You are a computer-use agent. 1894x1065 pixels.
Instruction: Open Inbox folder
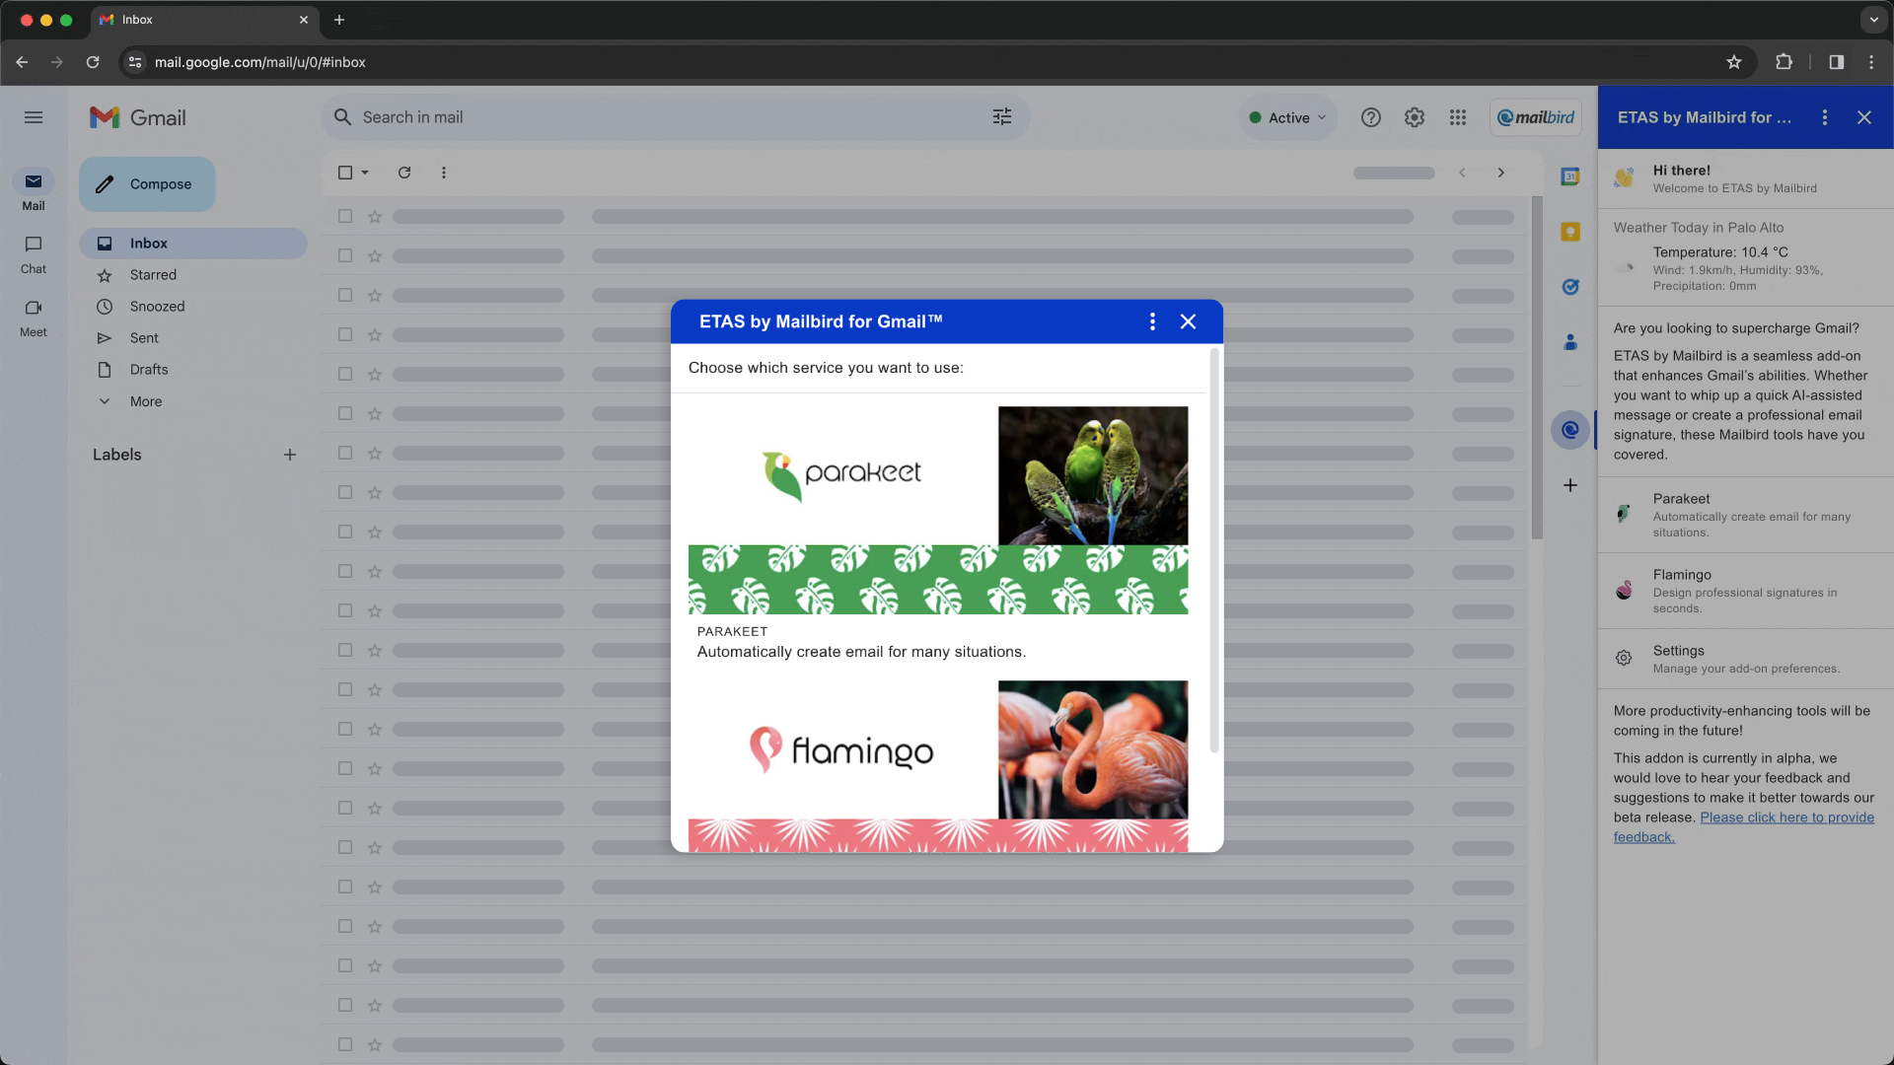(x=193, y=244)
